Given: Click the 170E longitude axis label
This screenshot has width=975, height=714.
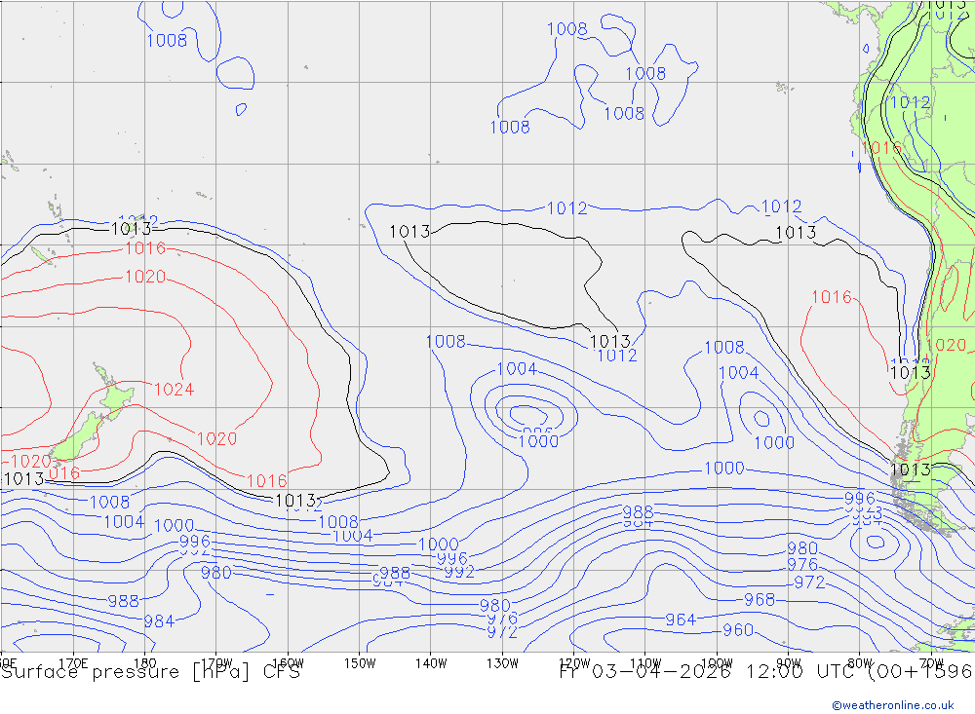Looking at the screenshot, I should click(x=73, y=663).
